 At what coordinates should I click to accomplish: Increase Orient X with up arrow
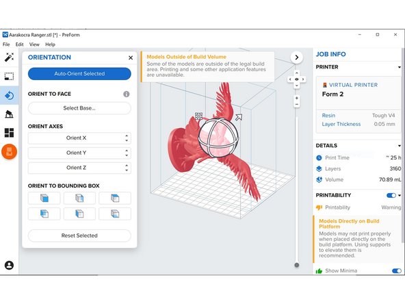(127, 136)
